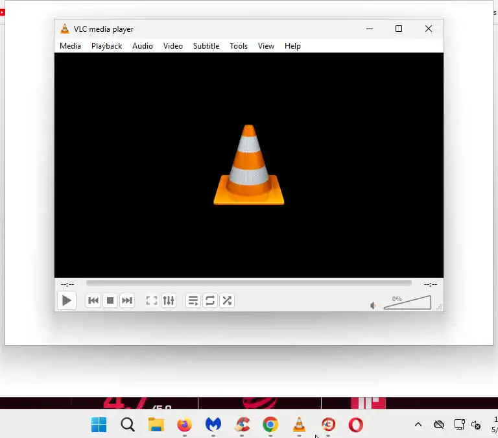Open the Help menu

tap(292, 46)
